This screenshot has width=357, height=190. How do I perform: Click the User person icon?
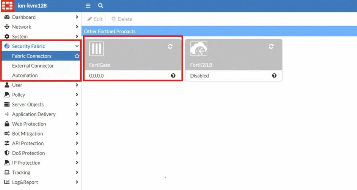pos(7,85)
